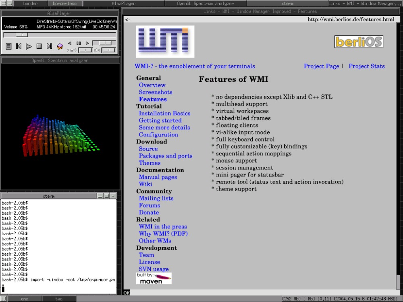Select the Links - WMI entry in top bar
This screenshot has height=302, width=403.
coord(366,3)
